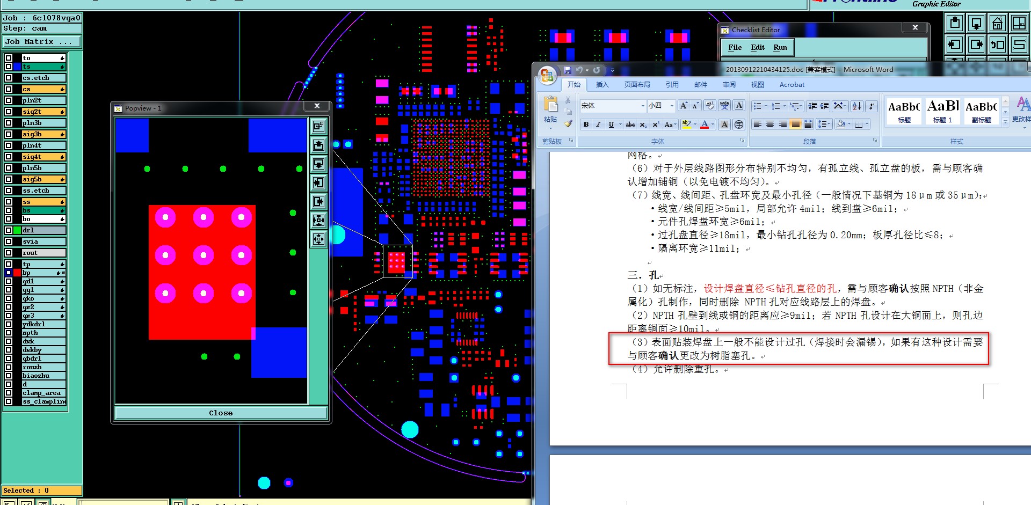
Task: Open Run menu in Checklist Editor
Action: tap(780, 48)
